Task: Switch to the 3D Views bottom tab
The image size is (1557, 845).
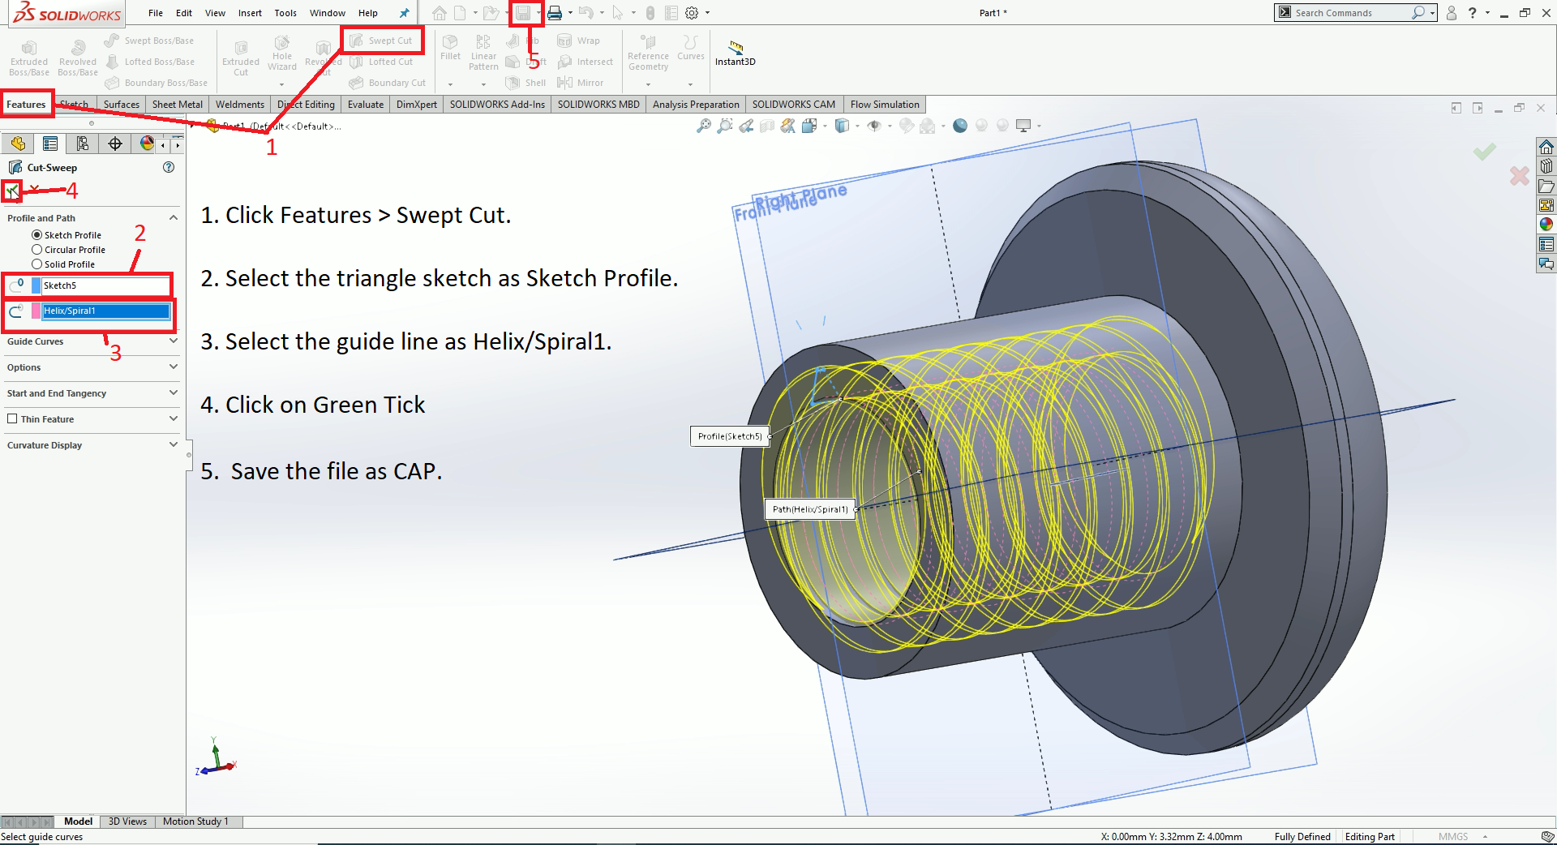Action: point(127,821)
